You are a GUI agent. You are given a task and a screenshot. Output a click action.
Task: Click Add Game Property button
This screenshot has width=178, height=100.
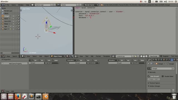click(14, 64)
